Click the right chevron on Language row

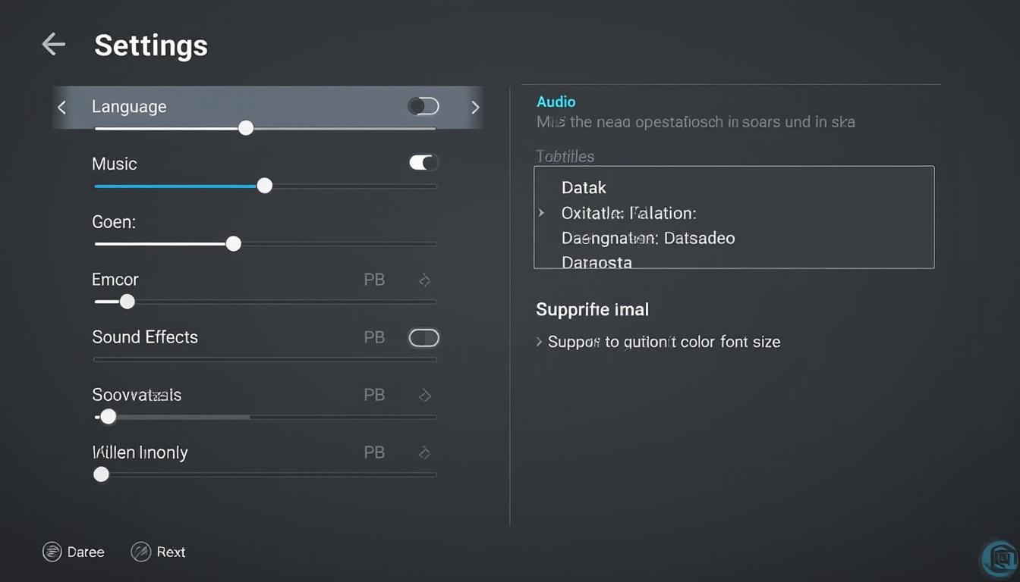(x=475, y=108)
